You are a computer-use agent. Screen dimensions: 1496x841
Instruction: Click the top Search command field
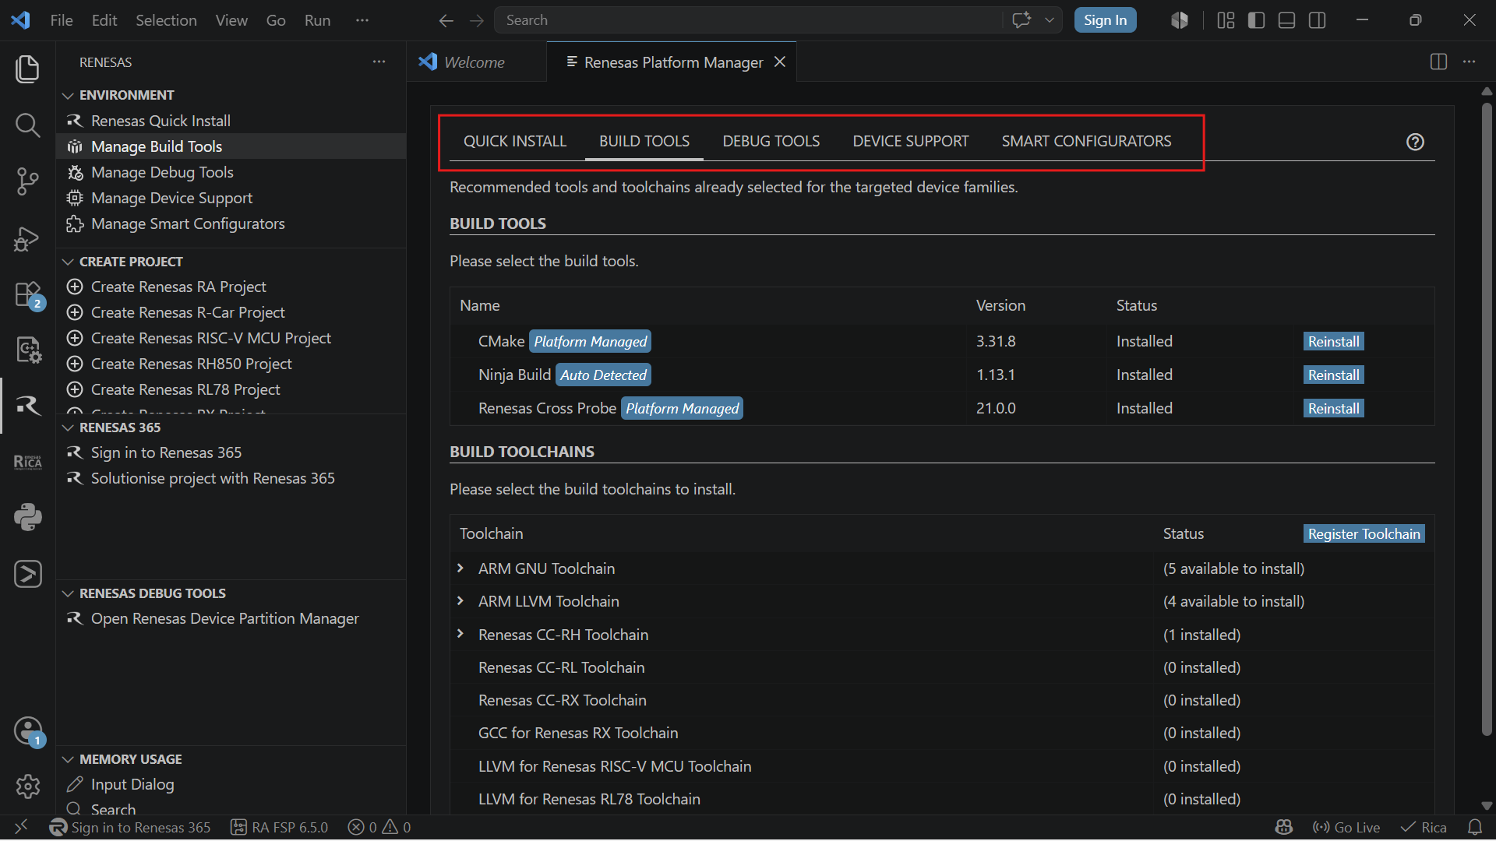point(748,20)
